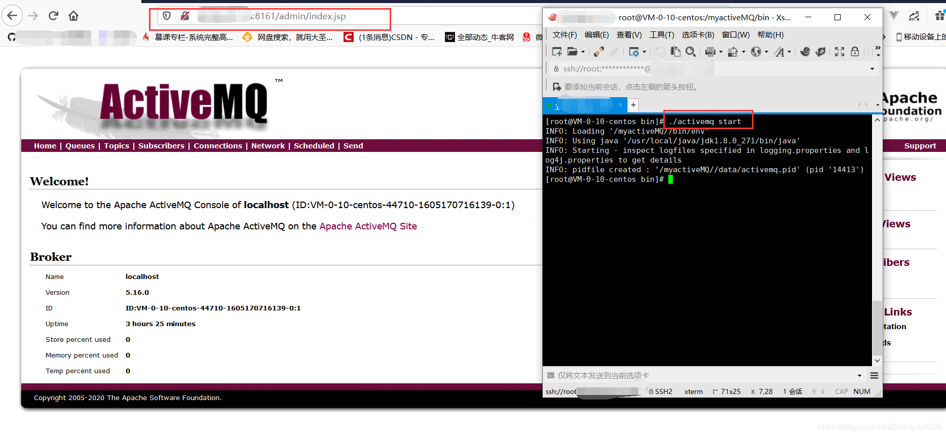Follow the Apache ActiveMQ Site link
The height and width of the screenshot is (436, 946).
pos(368,226)
